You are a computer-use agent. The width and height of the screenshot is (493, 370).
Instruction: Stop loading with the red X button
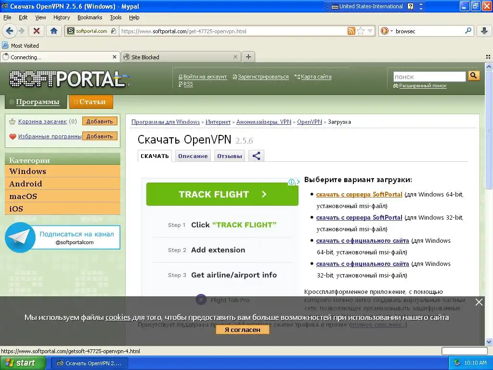(x=37, y=31)
